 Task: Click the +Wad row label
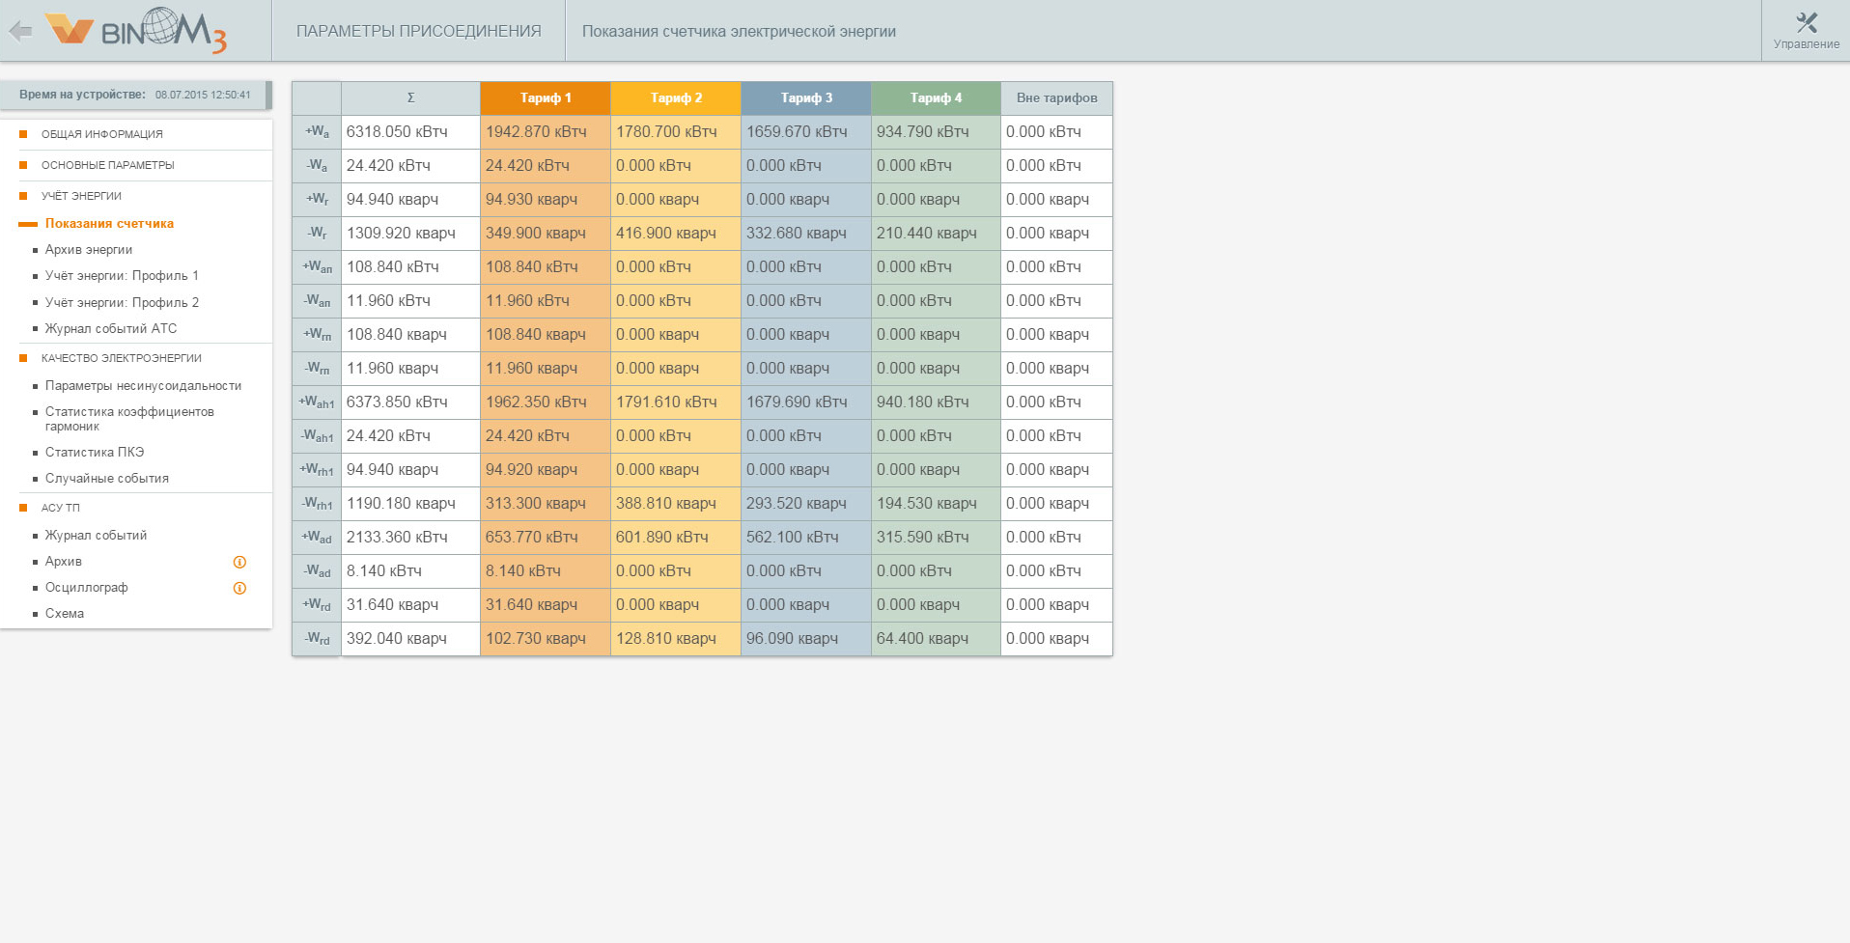coord(317,537)
